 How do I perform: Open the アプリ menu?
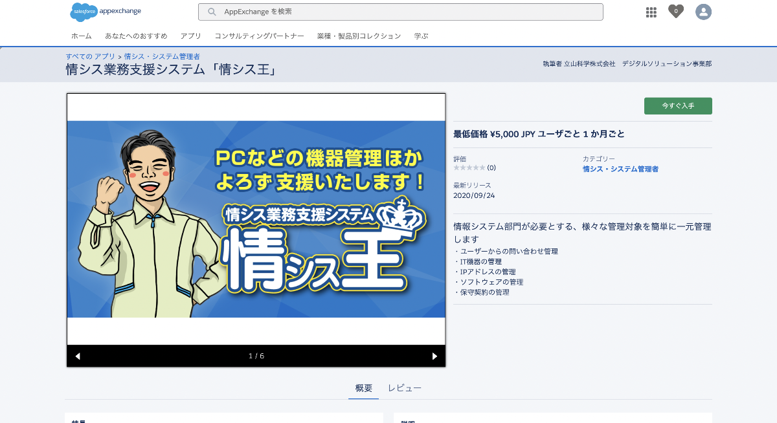tap(191, 36)
